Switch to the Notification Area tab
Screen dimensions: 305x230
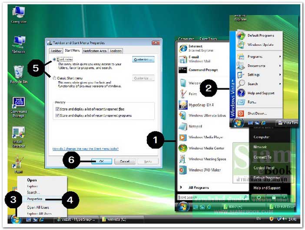tap(95, 51)
